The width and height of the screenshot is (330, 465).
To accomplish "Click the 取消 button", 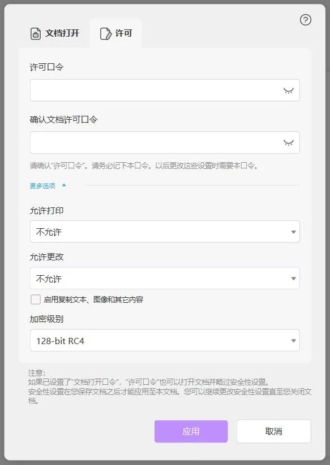I will (x=273, y=432).
